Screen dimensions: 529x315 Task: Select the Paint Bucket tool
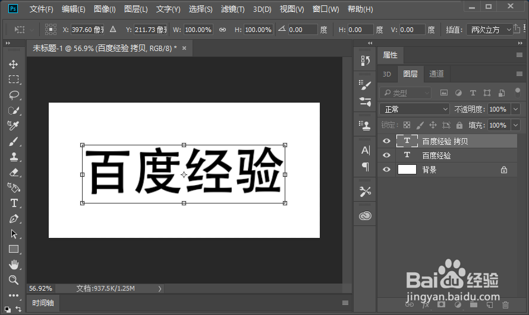click(x=14, y=188)
